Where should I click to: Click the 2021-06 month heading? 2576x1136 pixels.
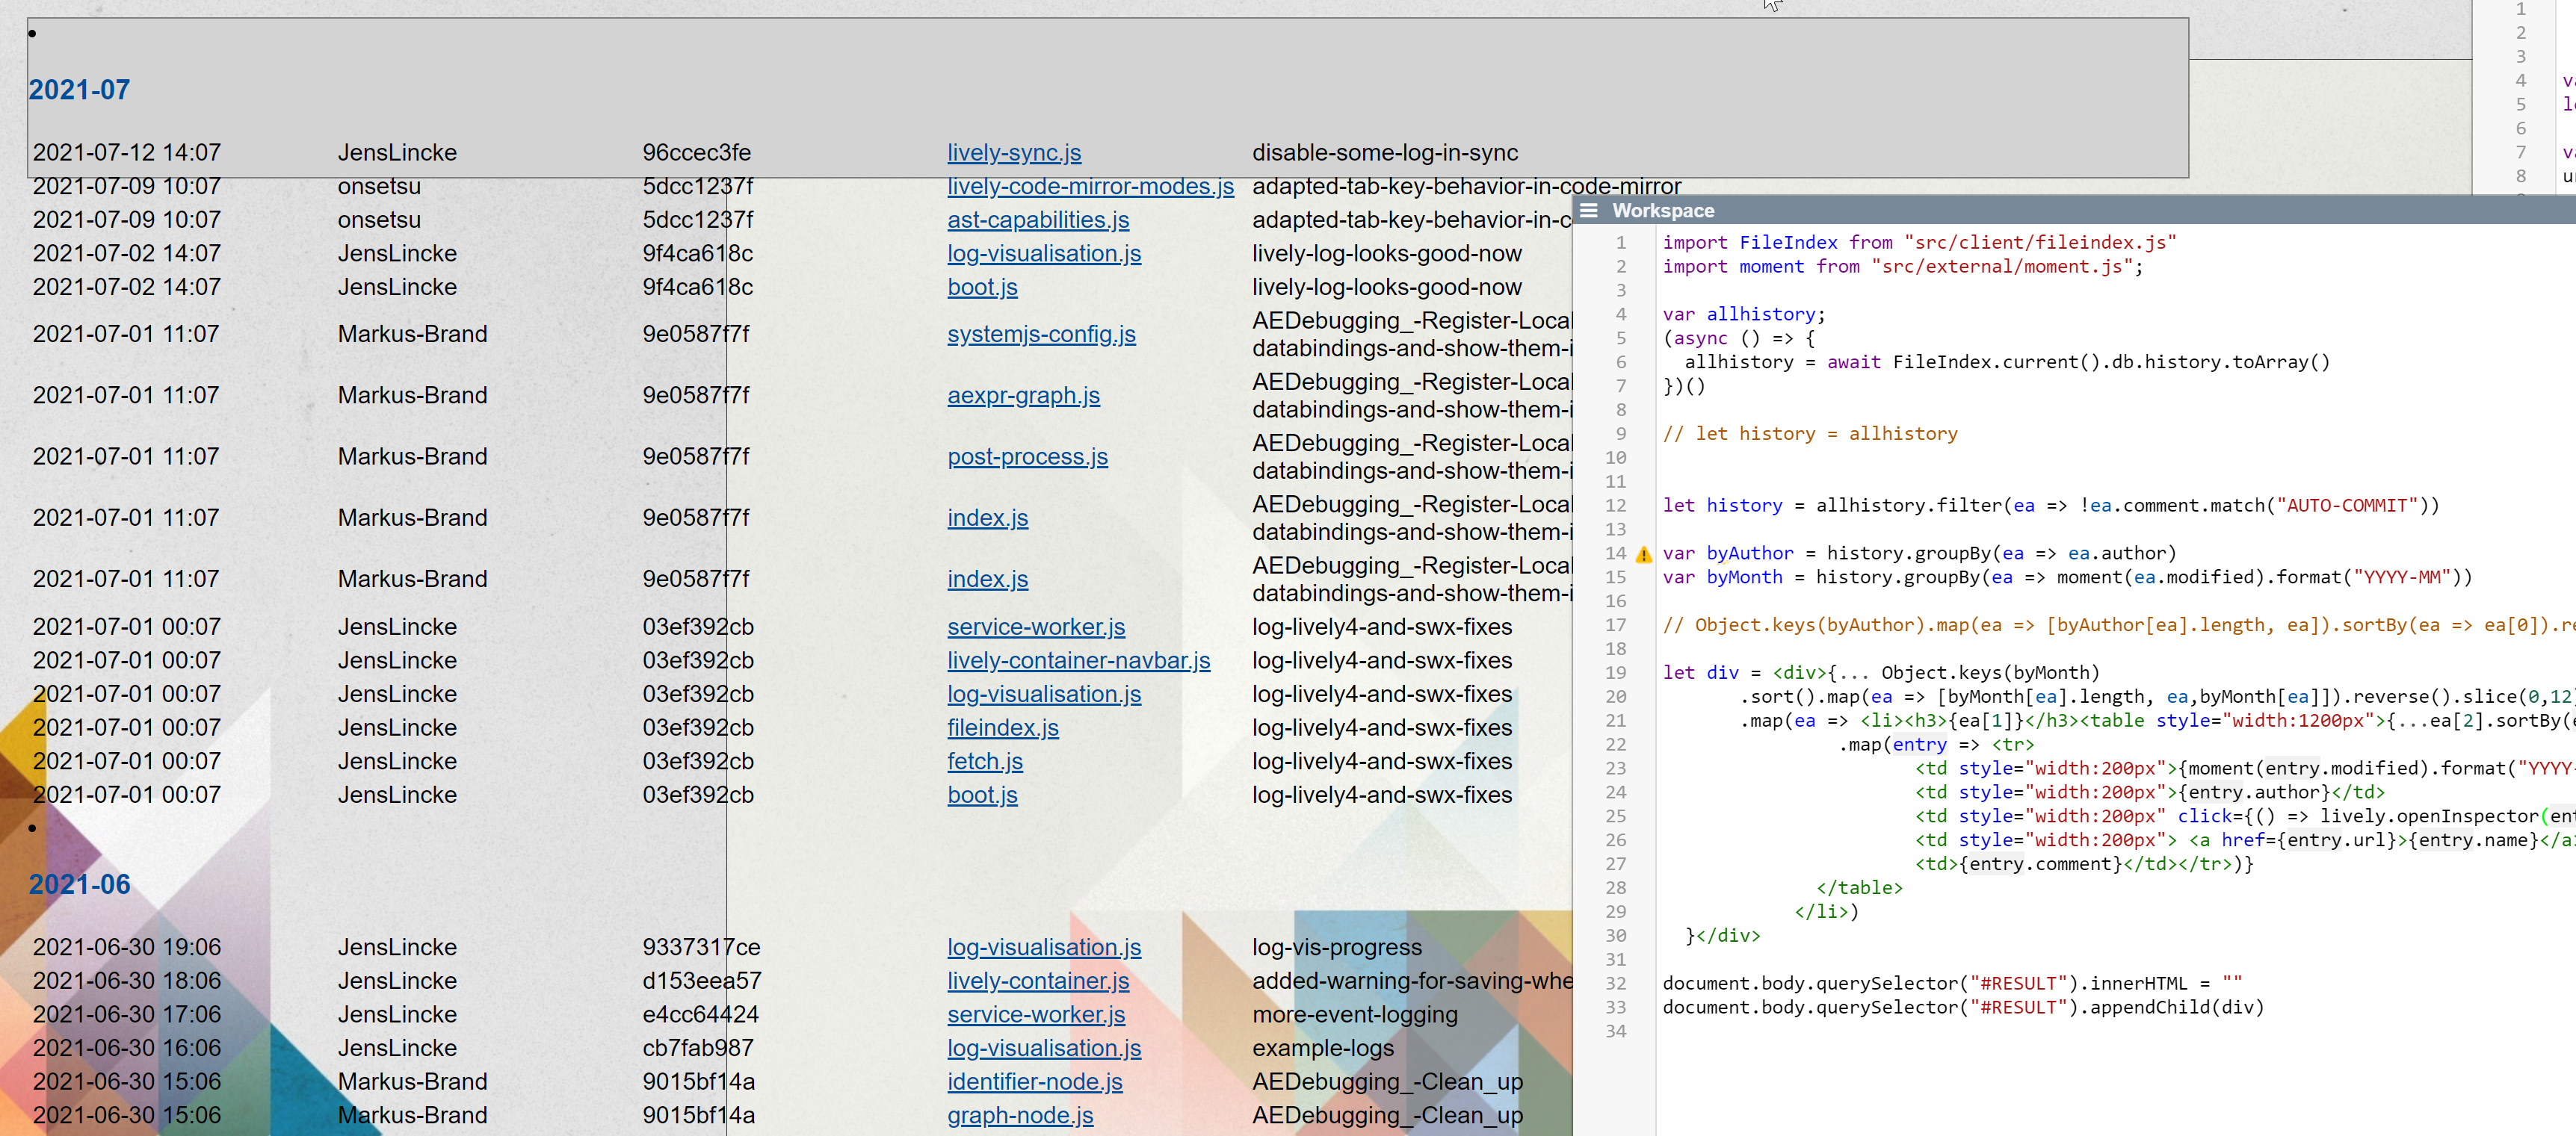click(79, 884)
